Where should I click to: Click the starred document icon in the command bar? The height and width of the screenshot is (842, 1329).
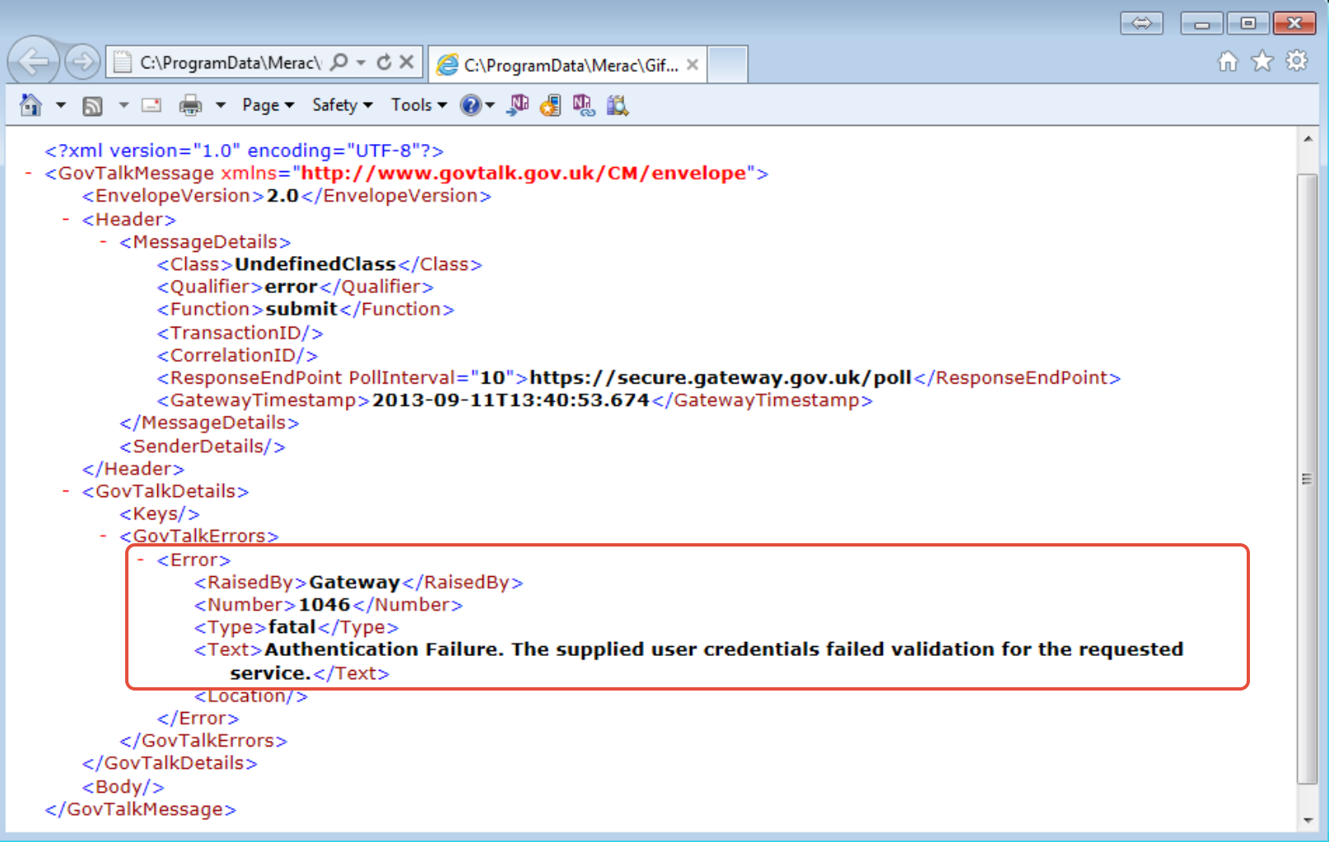pos(551,105)
